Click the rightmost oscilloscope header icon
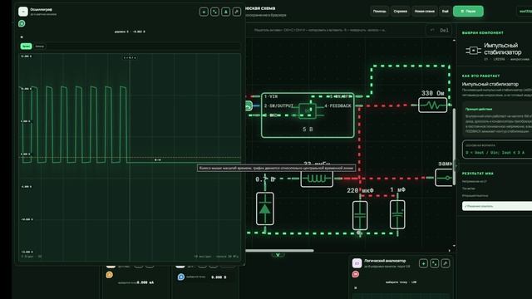532x299 pixels. (237, 12)
